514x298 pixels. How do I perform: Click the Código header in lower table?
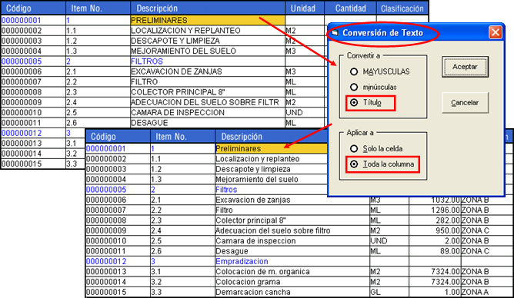point(118,137)
